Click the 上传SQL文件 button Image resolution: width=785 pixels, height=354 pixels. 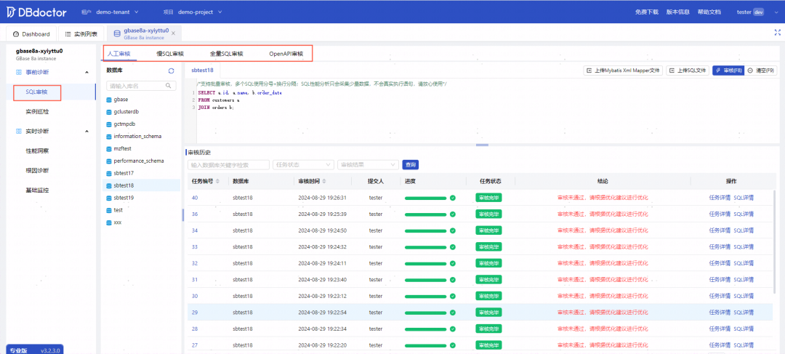coord(688,71)
